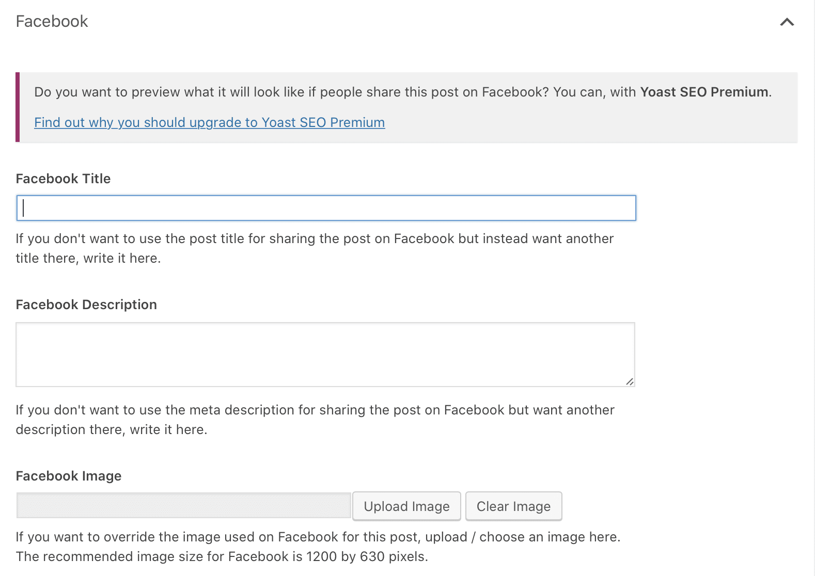Click the "Facebook Image" field label
This screenshot has height=576, width=815.
click(69, 476)
